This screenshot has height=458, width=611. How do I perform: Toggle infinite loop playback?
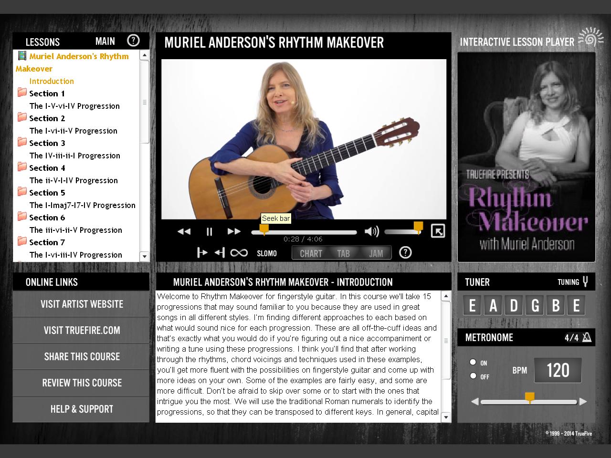pyautogui.click(x=239, y=253)
